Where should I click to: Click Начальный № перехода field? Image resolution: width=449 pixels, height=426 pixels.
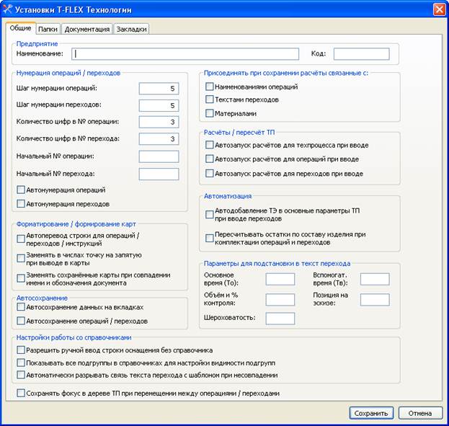coord(159,174)
